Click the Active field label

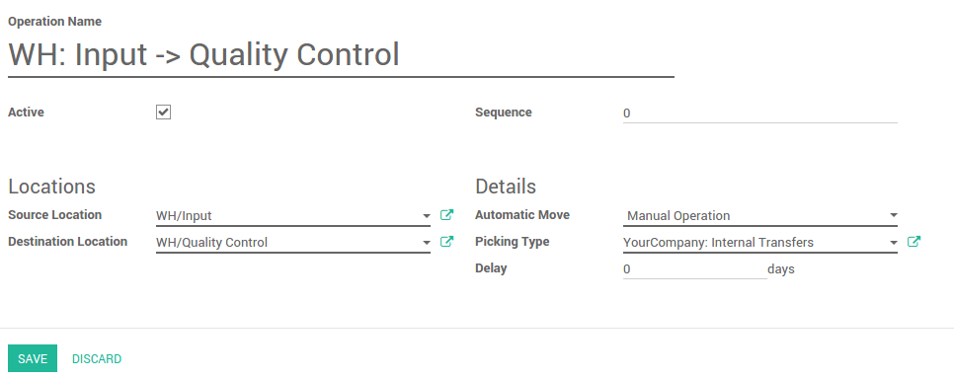point(26,112)
